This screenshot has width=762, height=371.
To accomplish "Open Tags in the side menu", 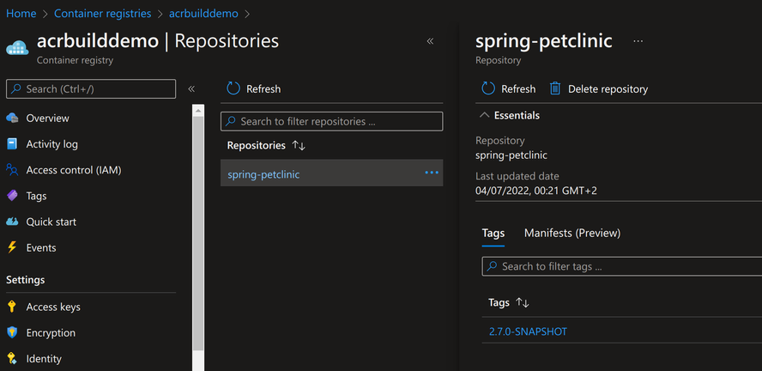I will (36, 196).
